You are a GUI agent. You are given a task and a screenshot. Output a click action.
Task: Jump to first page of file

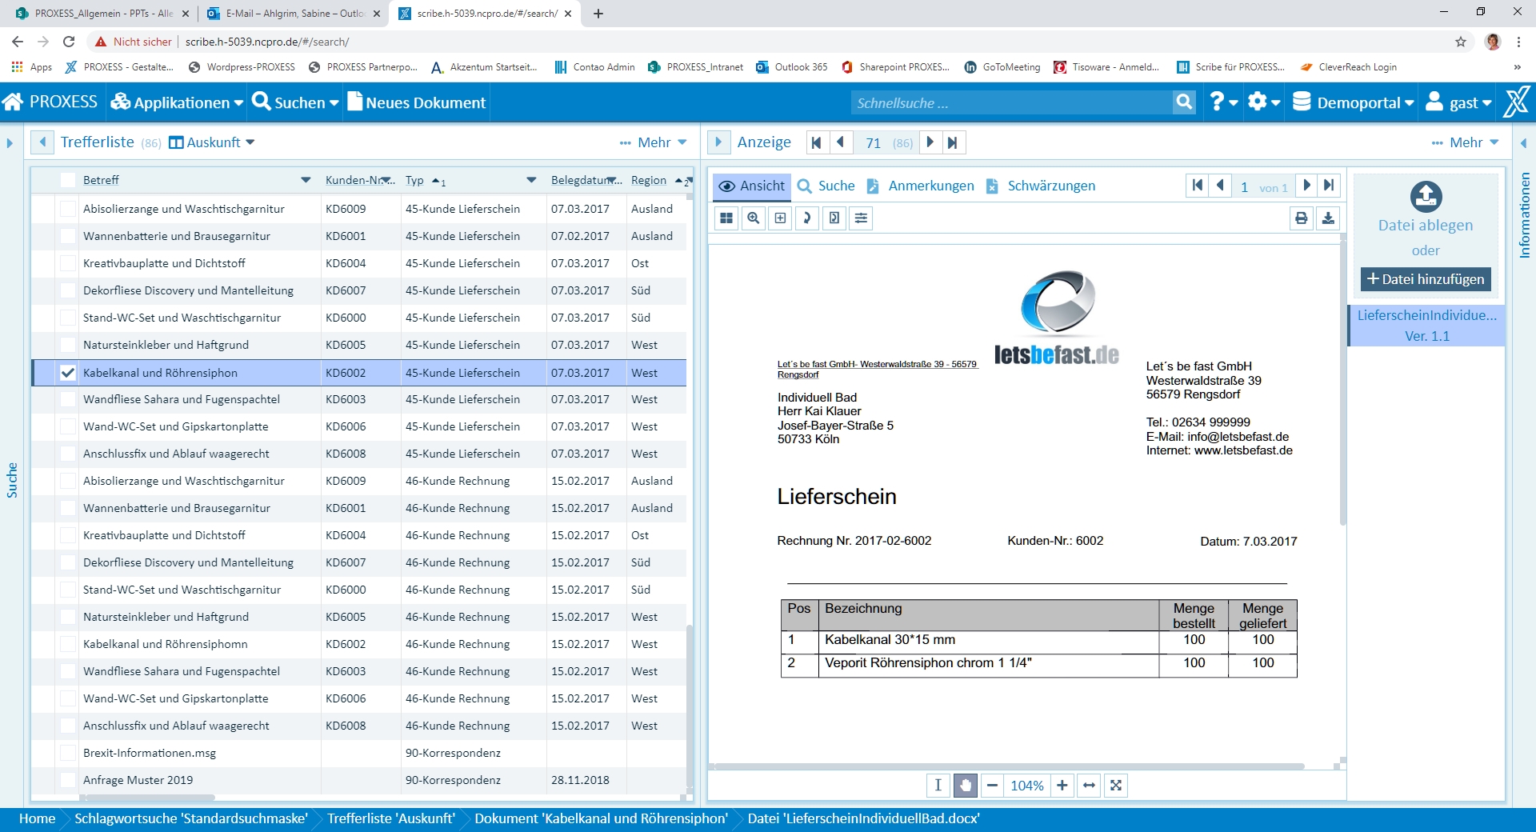(1198, 186)
